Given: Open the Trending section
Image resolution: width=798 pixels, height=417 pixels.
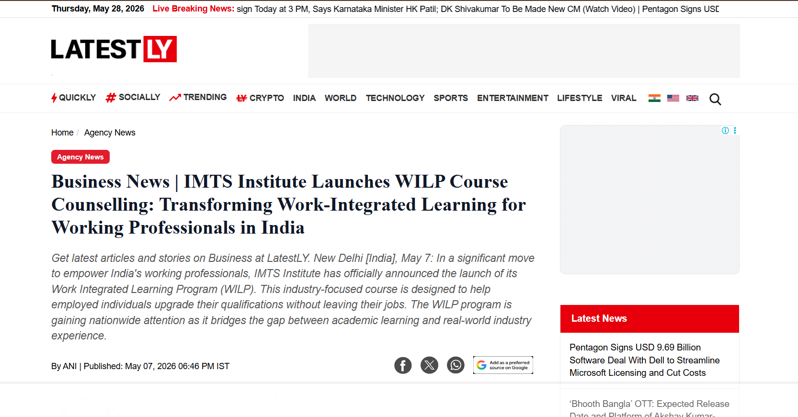Looking at the screenshot, I should (x=198, y=98).
